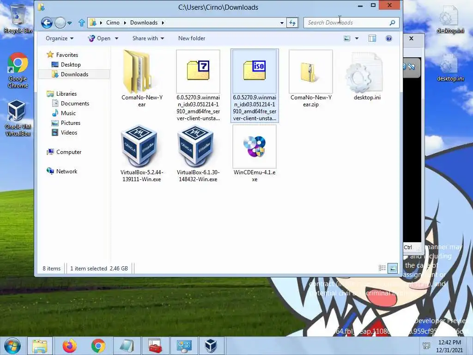473x355 pixels.
Task: Open Recycle Bin on desktop
Action: tap(18, 18)
